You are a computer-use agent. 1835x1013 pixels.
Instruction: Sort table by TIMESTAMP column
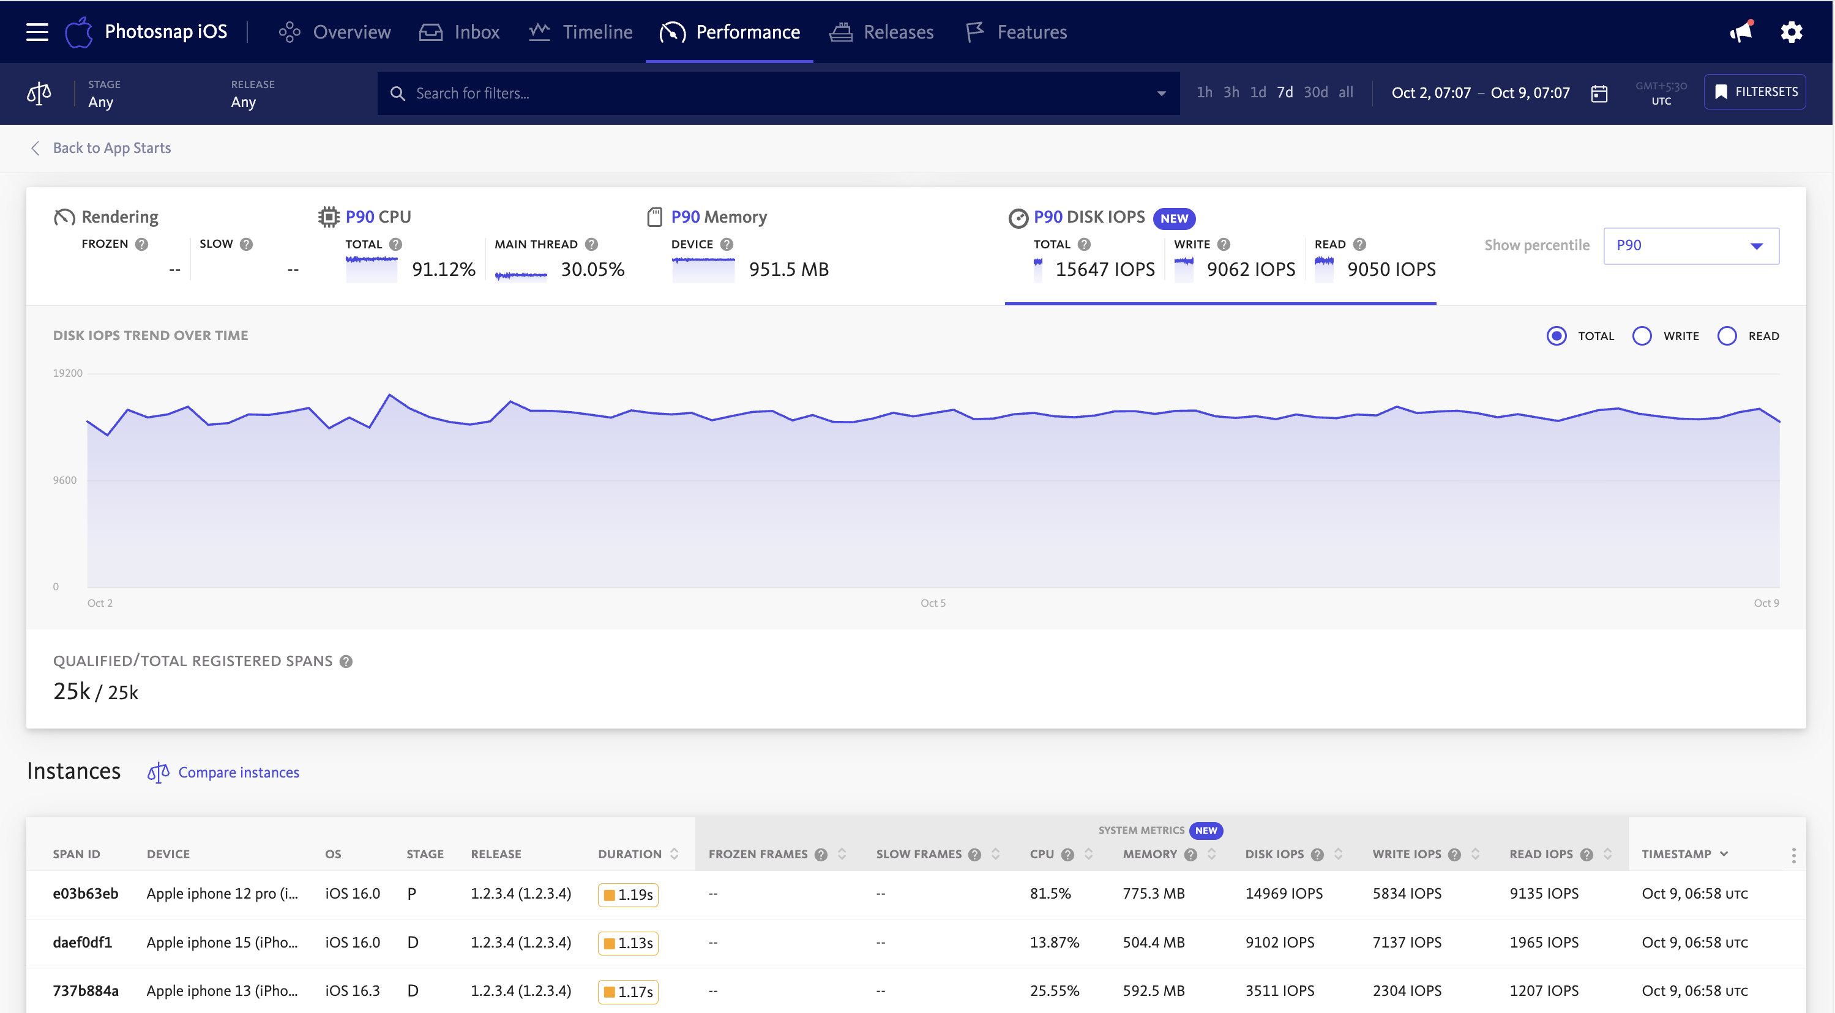pos(1684,854)
